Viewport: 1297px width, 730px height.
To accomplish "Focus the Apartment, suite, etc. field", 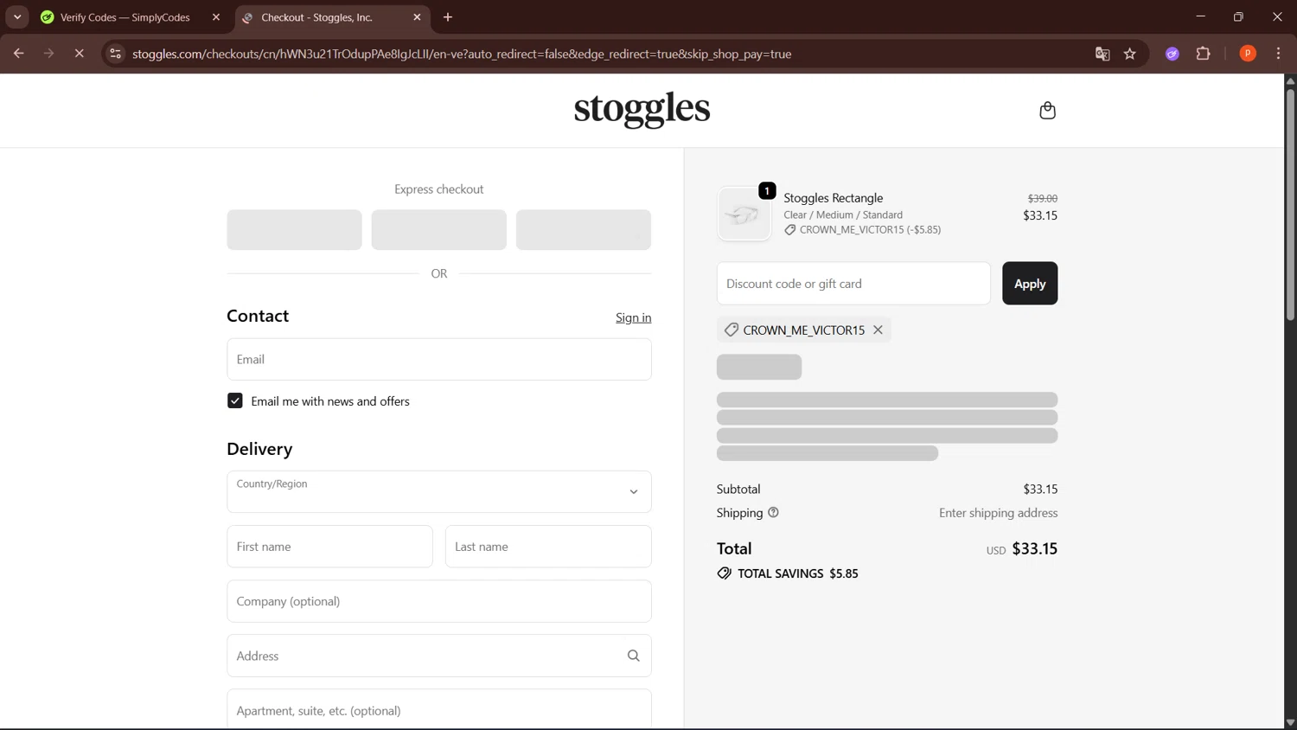I will point(439,709).
